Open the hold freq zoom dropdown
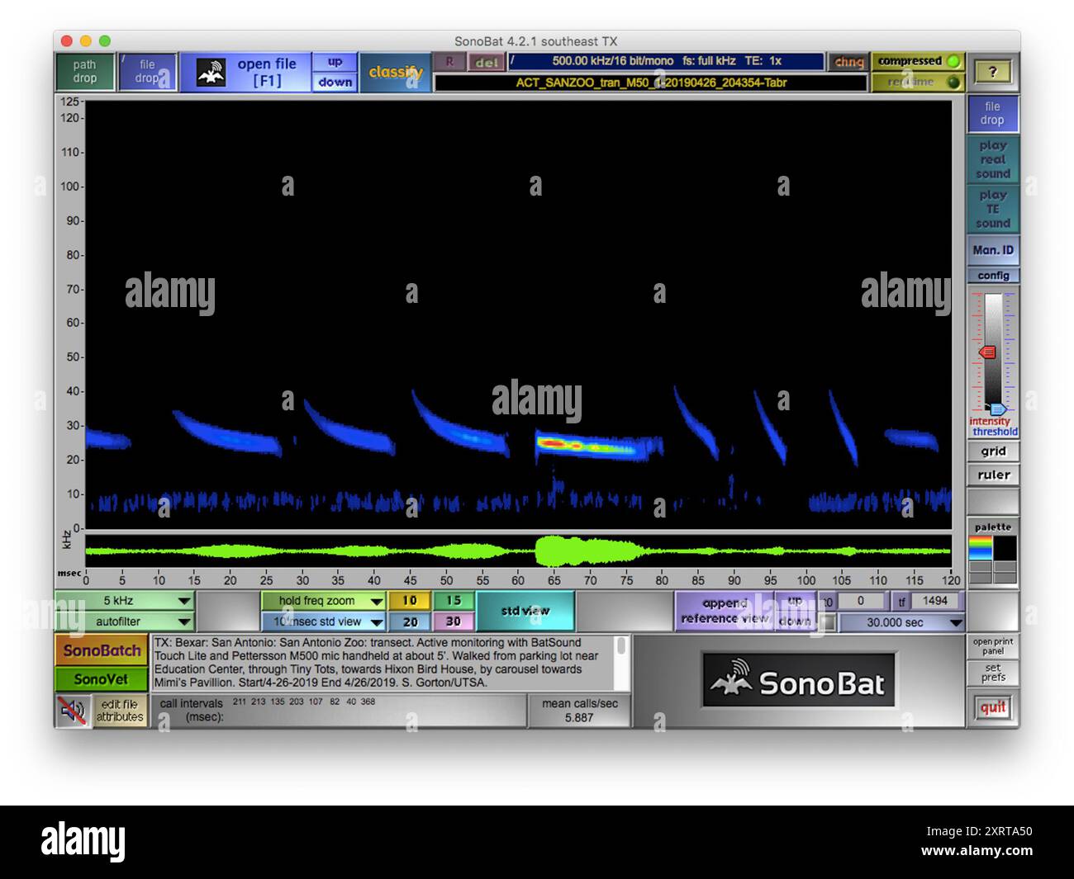The height and width of the screenshot is (879, 1074). (323, 601)
